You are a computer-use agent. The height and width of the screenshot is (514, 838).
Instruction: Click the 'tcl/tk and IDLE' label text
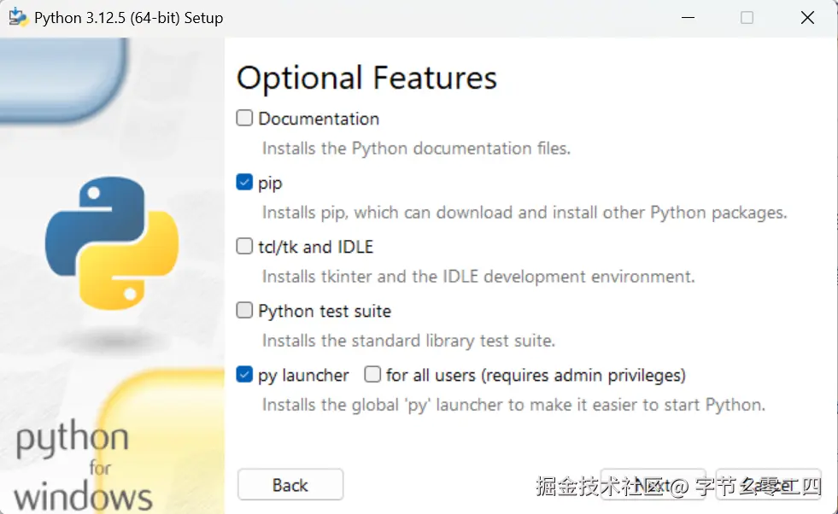[316, 247]
